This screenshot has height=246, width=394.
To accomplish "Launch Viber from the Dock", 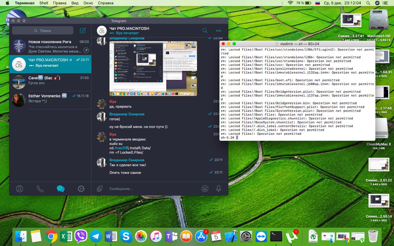I will [81, 236].
